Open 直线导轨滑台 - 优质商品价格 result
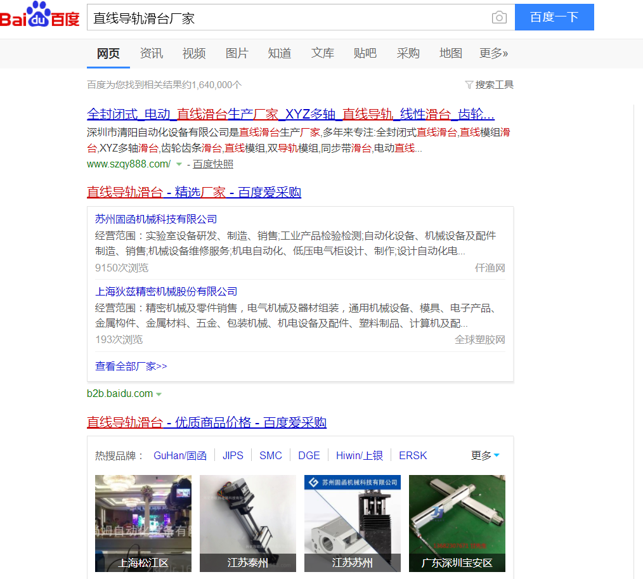Image resolution: width=643 pixels, height=579 pixels. 207,422
